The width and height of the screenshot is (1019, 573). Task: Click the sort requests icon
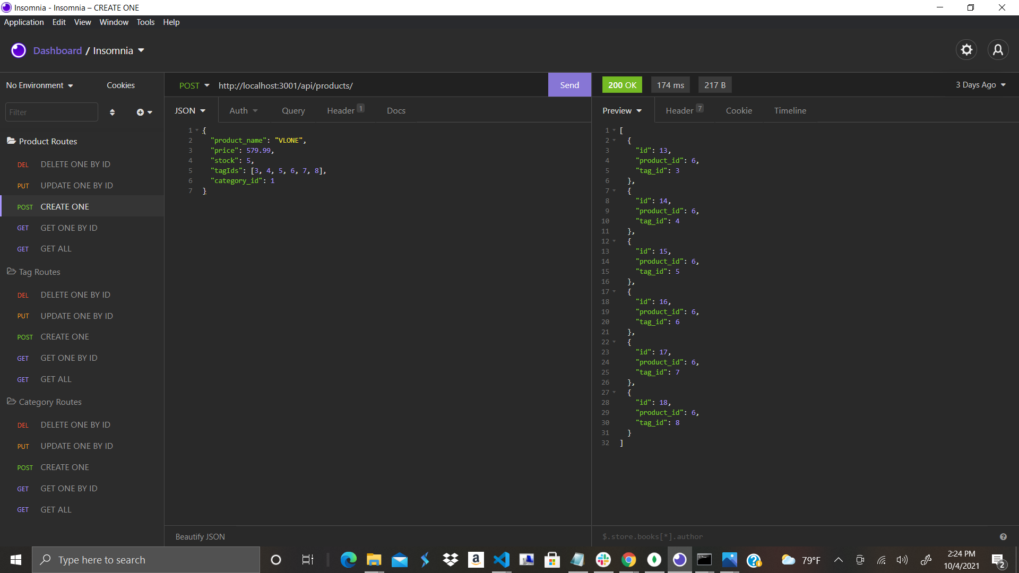(112, 112)
